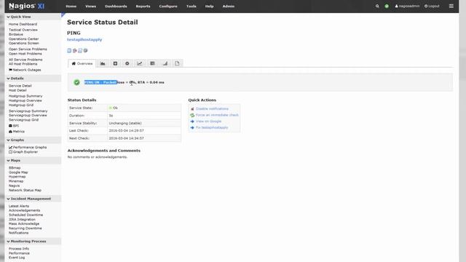
Task: Click the second small service action icon
Action: click(x=74, y=50)
